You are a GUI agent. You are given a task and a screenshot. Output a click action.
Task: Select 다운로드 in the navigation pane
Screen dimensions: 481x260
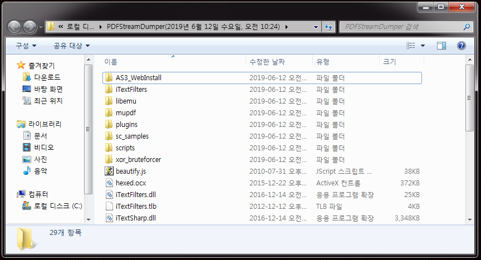tap(47, 77)
